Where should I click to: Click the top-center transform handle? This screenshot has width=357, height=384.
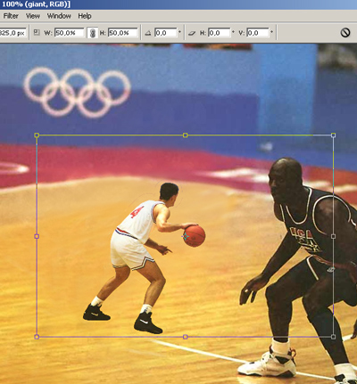(x=186, y=135)
